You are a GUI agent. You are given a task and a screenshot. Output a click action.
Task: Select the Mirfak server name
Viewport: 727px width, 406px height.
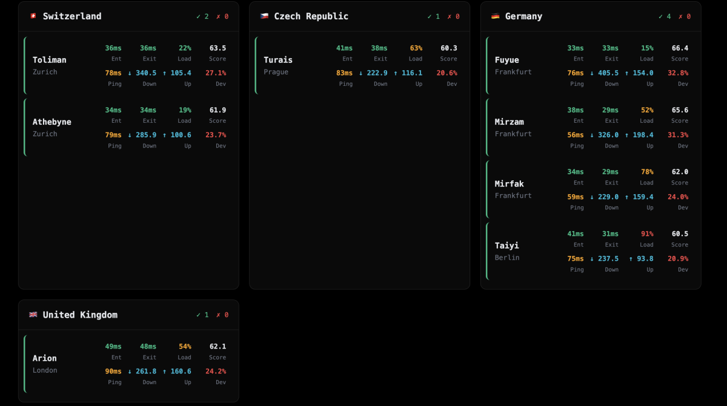[x=510, y=183]
